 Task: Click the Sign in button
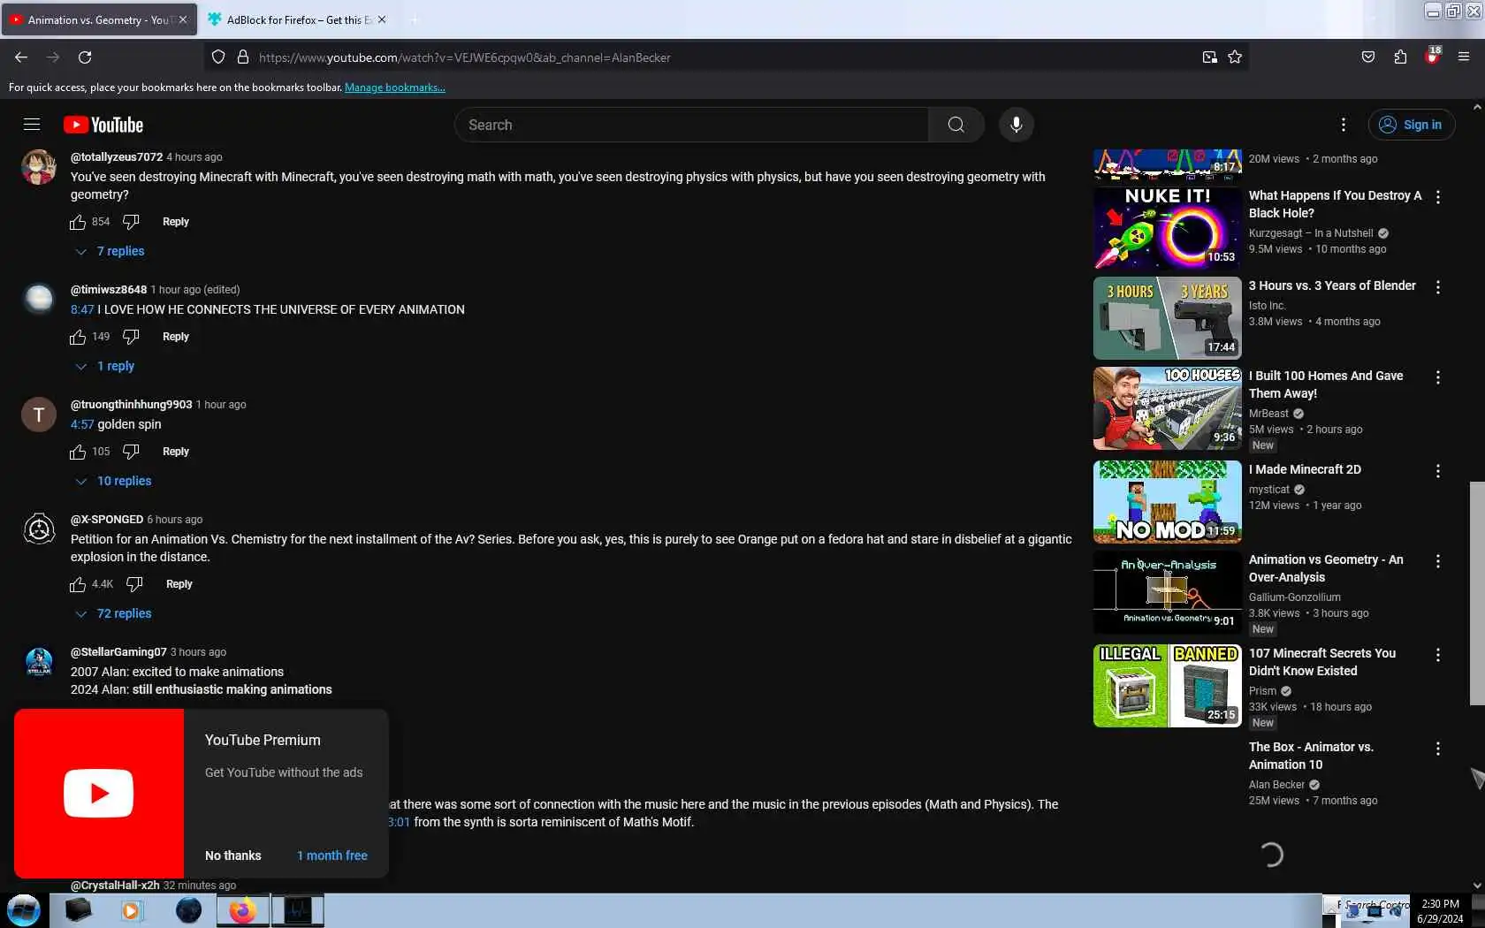[x=1412, y=125]
